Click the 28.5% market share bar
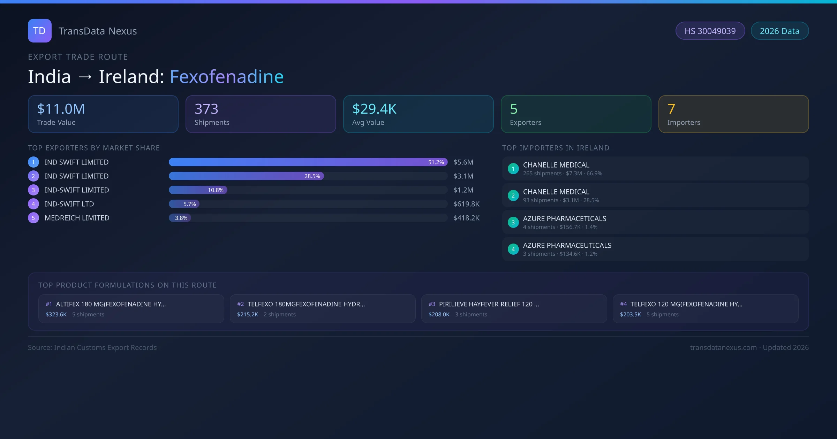 246,176
